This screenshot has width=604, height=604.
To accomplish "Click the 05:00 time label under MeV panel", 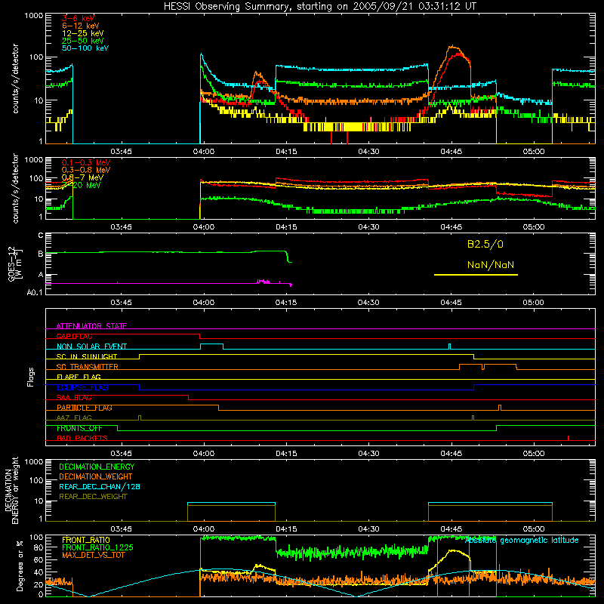I will 534,227.
